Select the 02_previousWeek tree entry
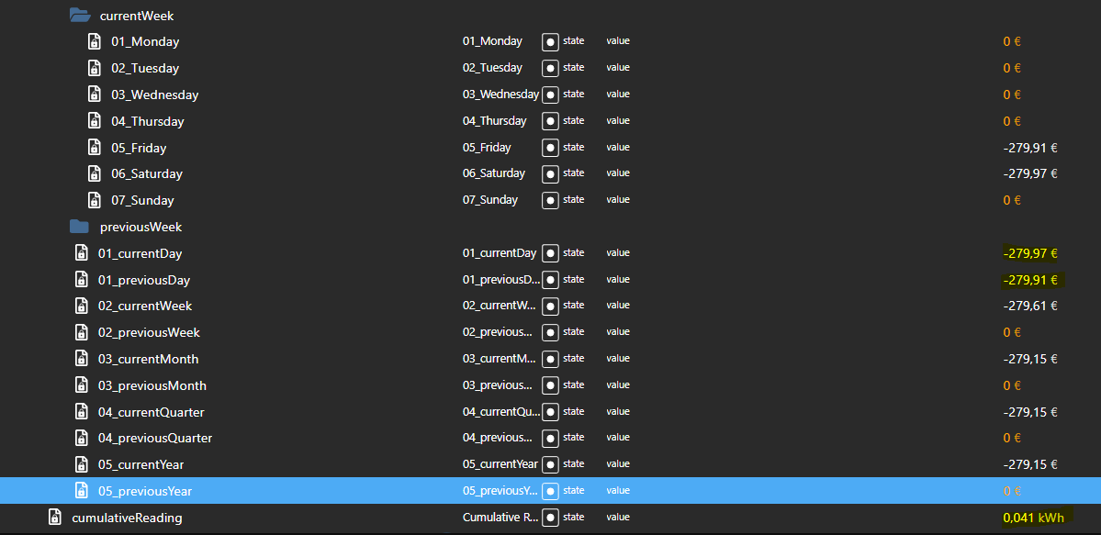Viewport: 1101px width, 535px height. pos(149,333)
